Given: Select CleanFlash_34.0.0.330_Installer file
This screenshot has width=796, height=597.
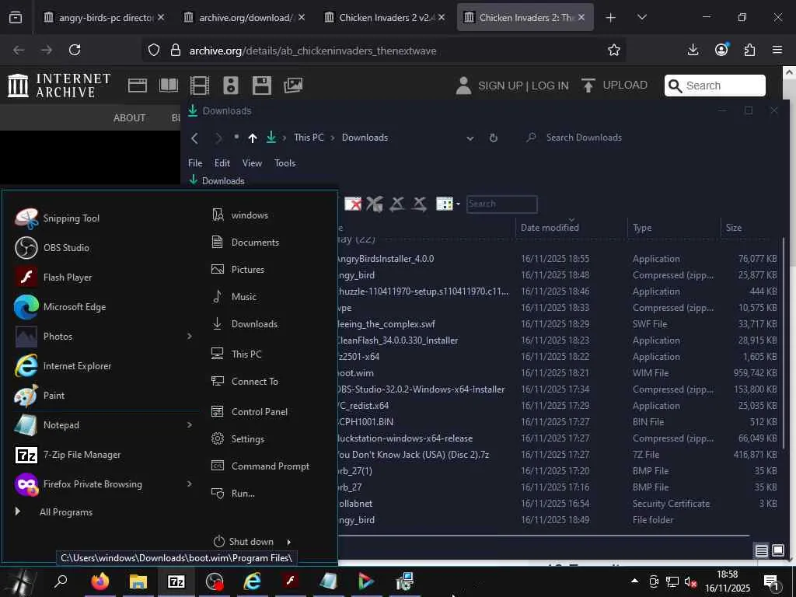Looking at the screenshot, I should 557,340.
